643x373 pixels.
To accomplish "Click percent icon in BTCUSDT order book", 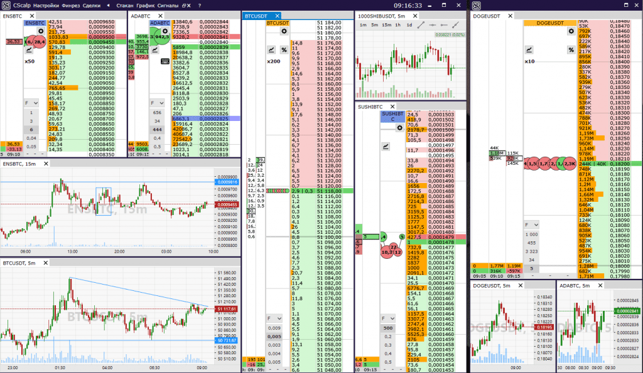I will click(x=284, y=50).
